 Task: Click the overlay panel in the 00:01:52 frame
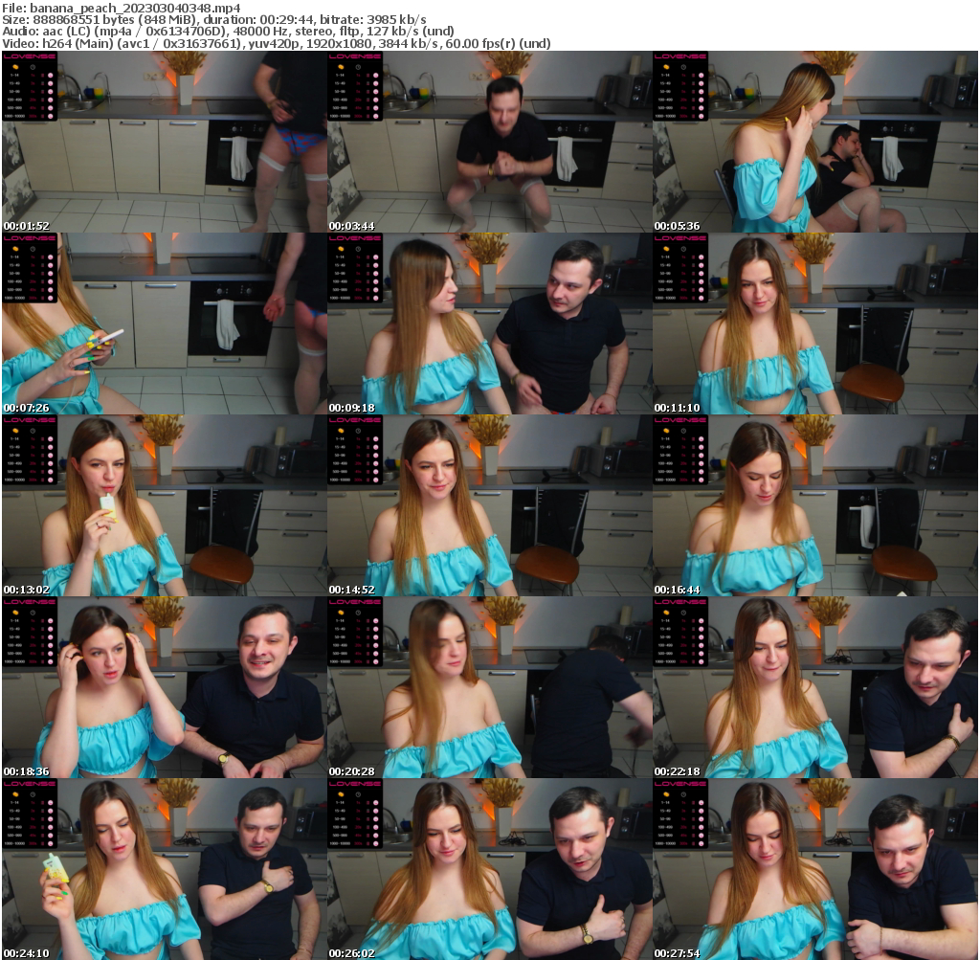30,86
